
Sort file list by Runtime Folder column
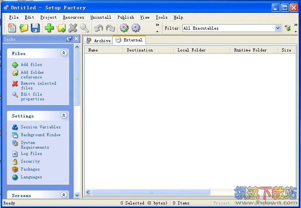click(254, 50)
